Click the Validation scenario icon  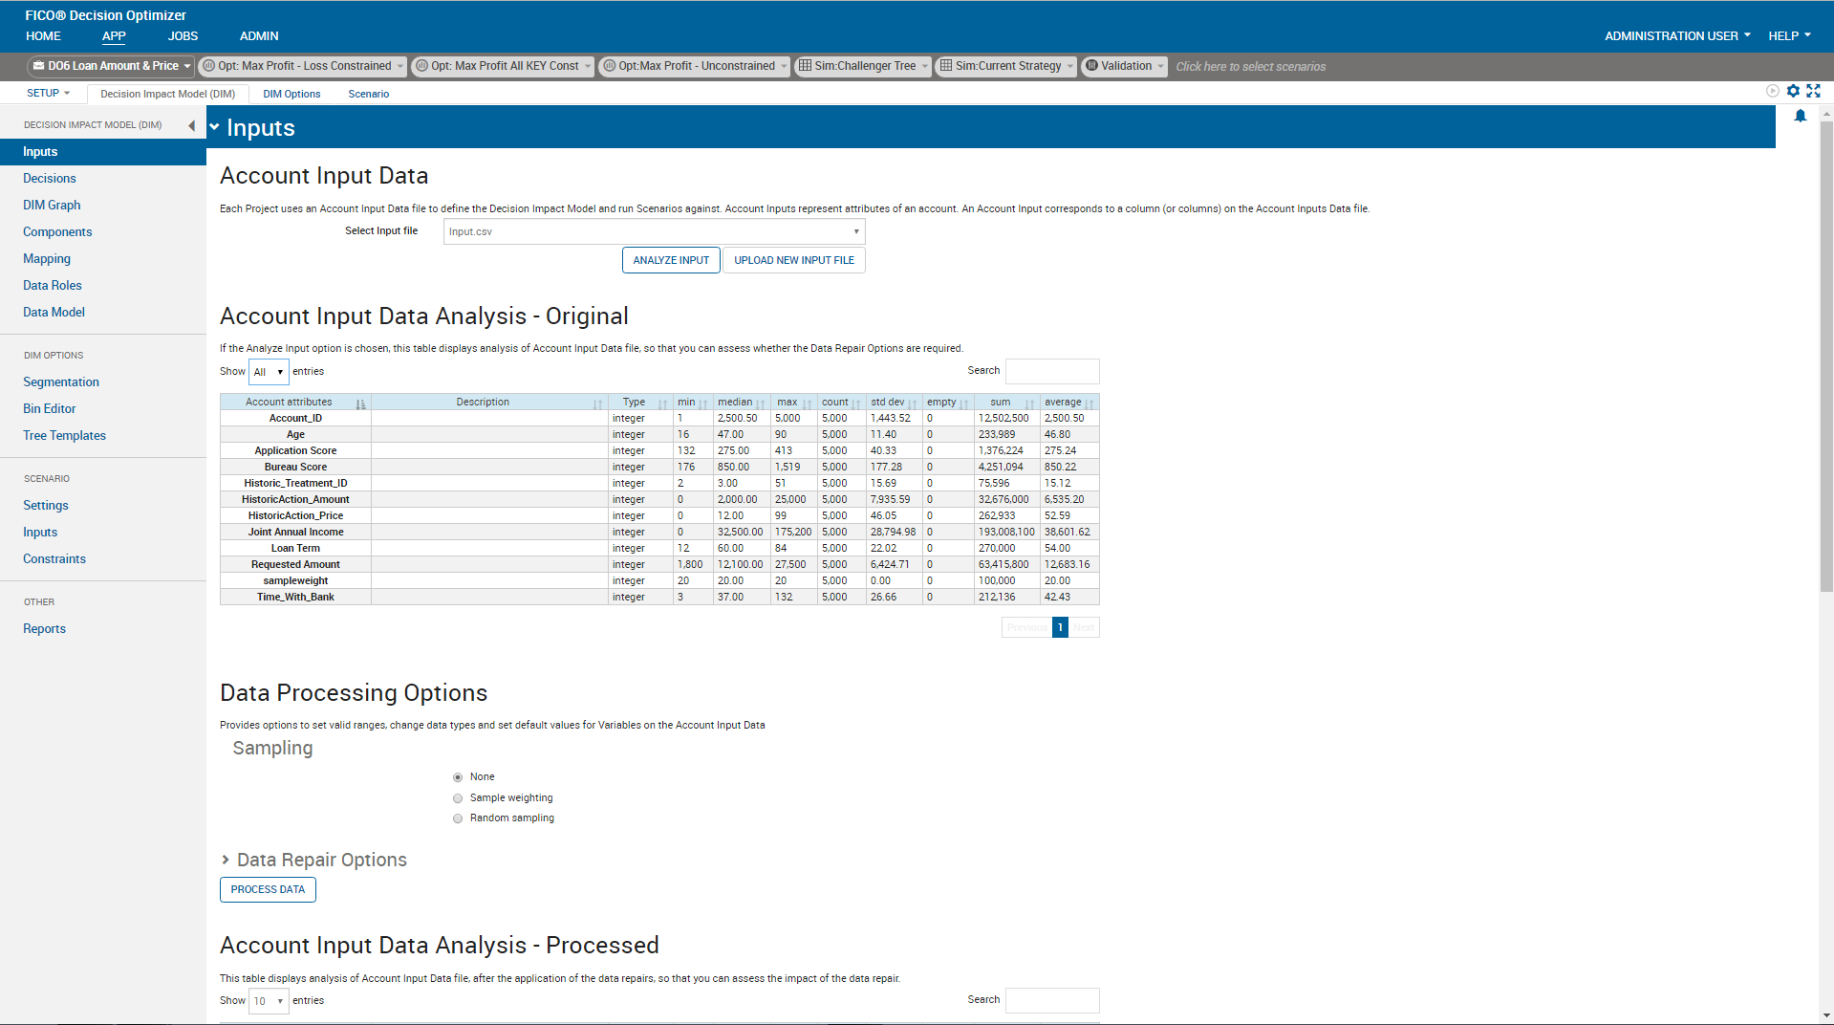pos(1090,66)
